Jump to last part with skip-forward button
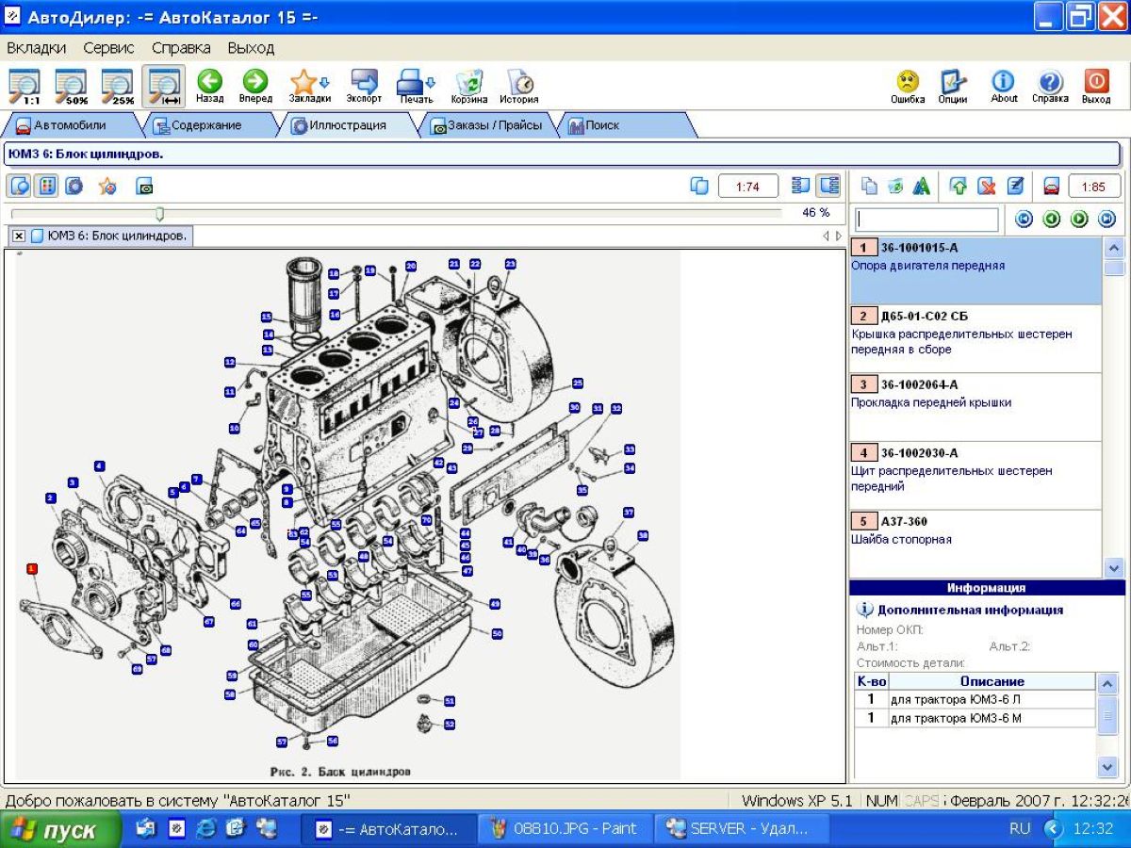This screenshot has width=1131, height=848. point(1106,220)
